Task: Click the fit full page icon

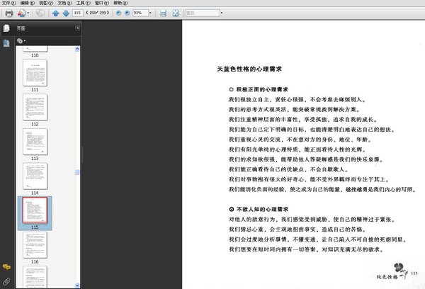Action: tap(176, 13)
